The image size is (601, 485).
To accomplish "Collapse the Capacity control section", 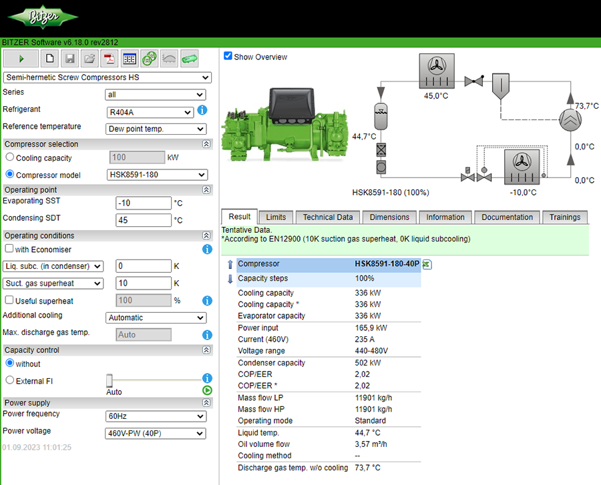I will pyautogui.click(x=206, y=350).
